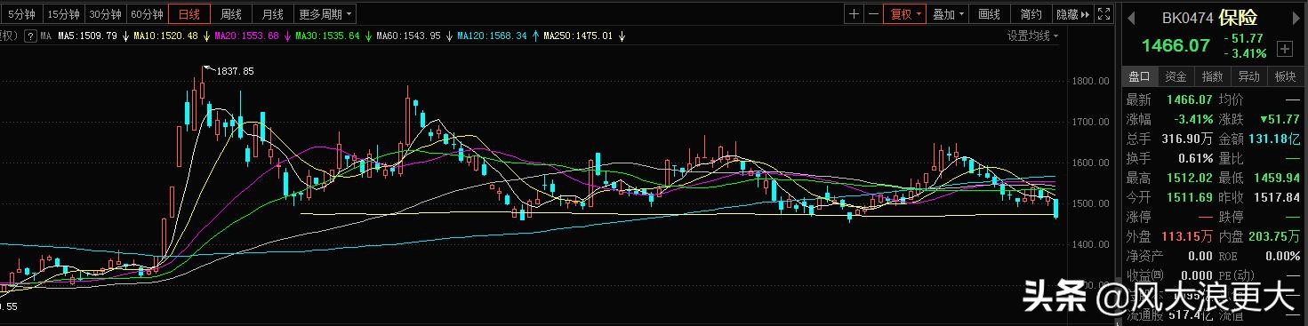Add 保险 to watchlist with plus icon
The height and width of the screenshot is (326, 1308).
[x=1284, y=48]
